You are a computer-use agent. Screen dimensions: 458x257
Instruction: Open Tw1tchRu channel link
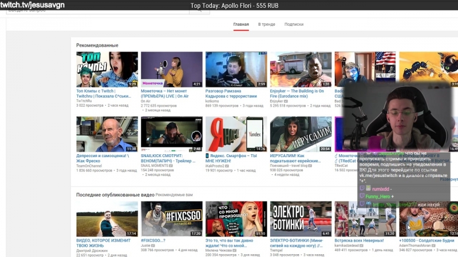pos(84,101)
